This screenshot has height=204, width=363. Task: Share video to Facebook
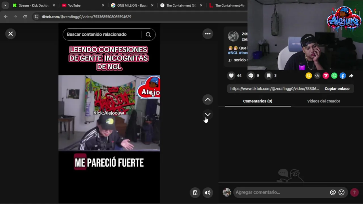click(343, 76)
